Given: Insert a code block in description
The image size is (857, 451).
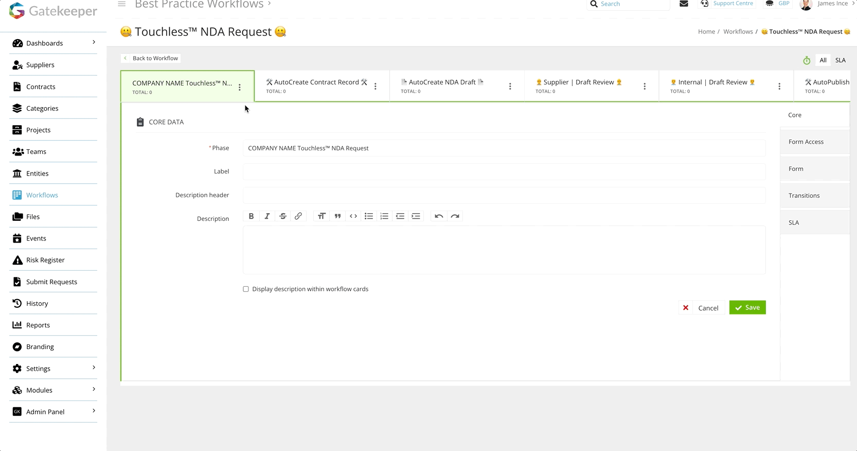Looking at the screenshot, I should 353,216.
